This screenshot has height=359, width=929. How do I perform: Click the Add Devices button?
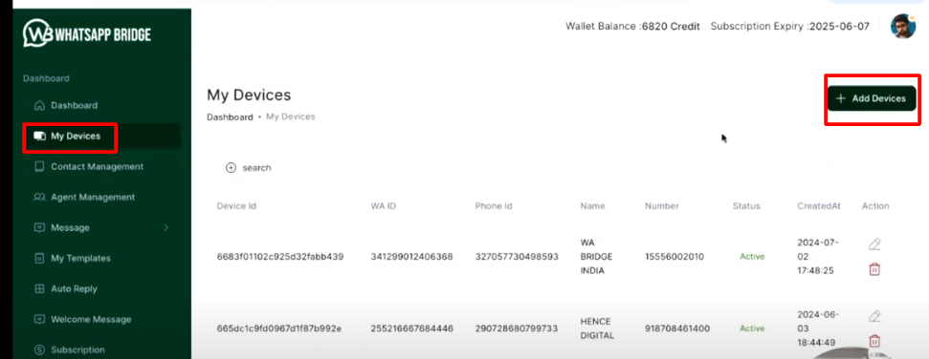point(871,98)
